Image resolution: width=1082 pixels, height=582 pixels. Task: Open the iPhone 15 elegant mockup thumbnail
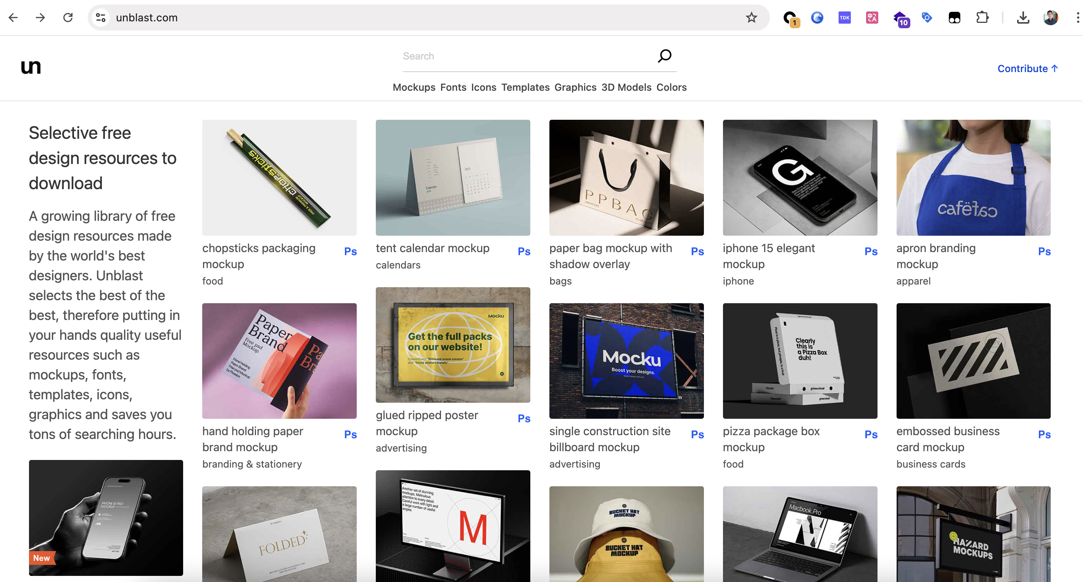[800, 178]
